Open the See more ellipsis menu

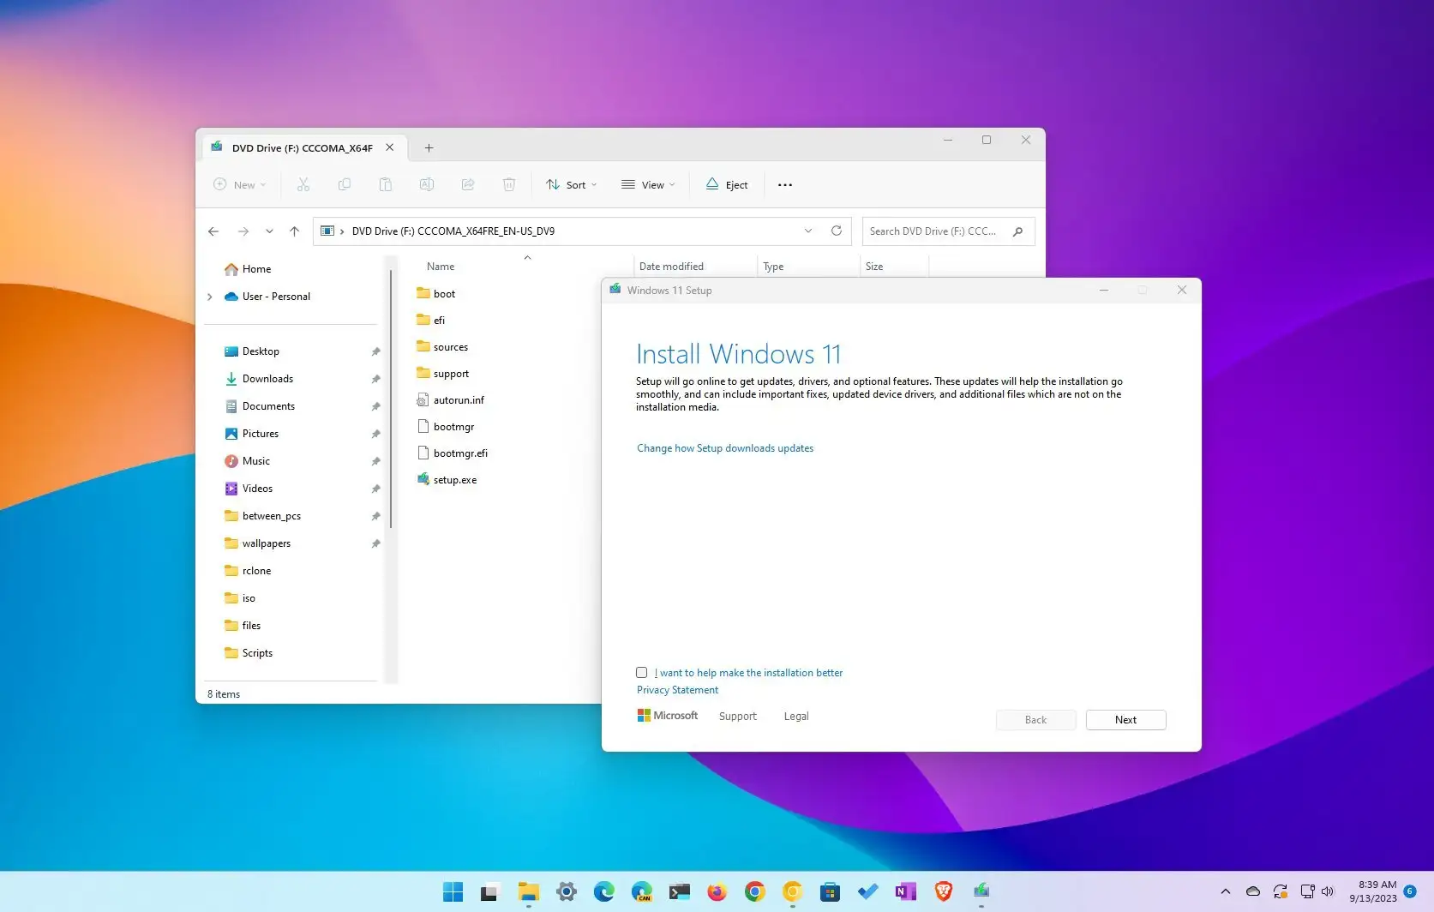[x=785, y=184]
